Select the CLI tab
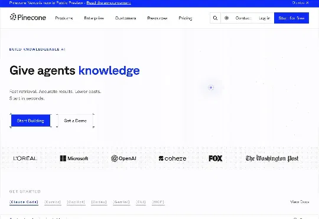 pos(141,202)
